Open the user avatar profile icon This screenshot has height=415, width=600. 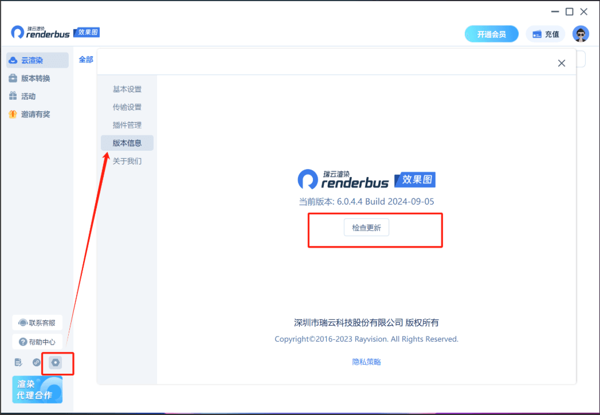[581, 34]
